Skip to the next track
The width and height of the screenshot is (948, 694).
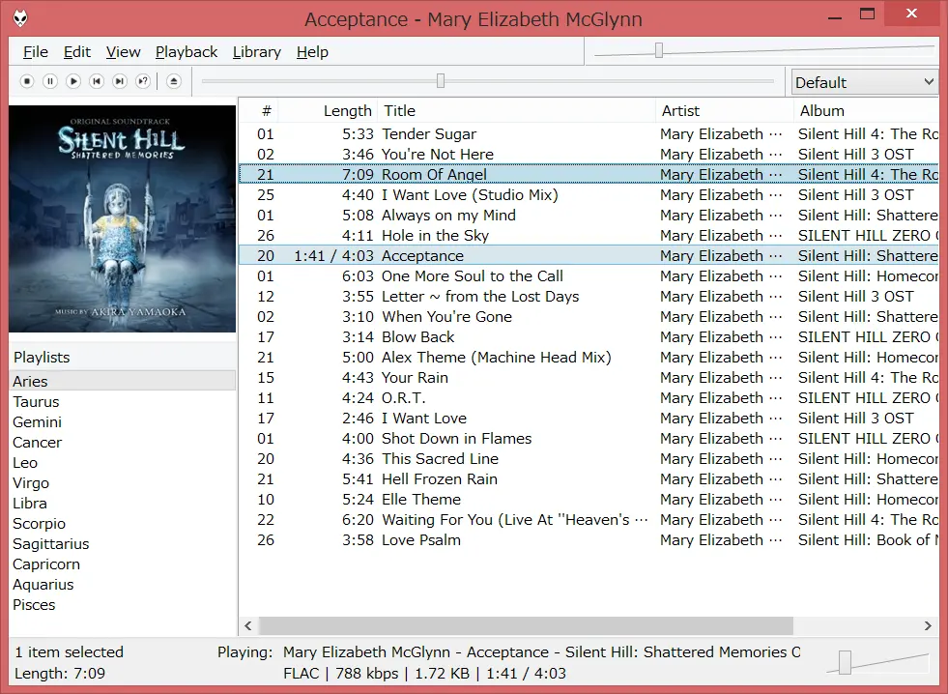tap(120, 81)
